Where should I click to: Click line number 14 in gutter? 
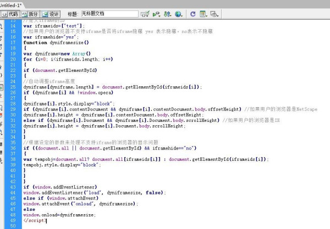(x=13, y=26)
